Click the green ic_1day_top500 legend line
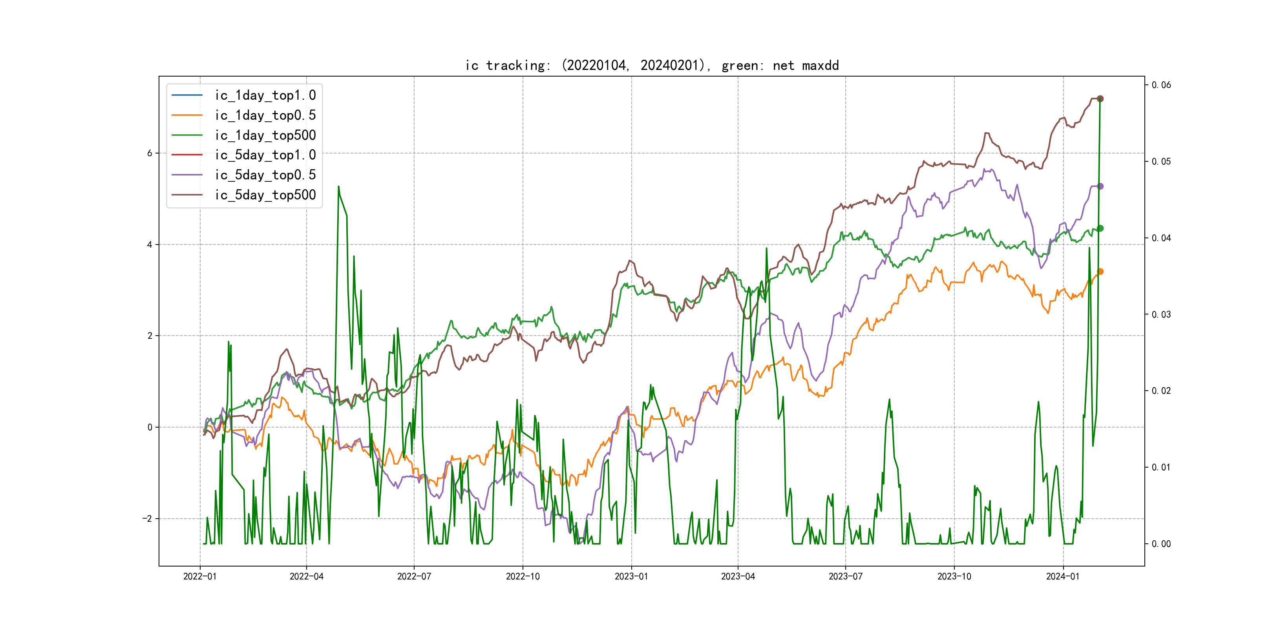The width and height of the screenshot is (1272, 636). (x=186, y=135)
